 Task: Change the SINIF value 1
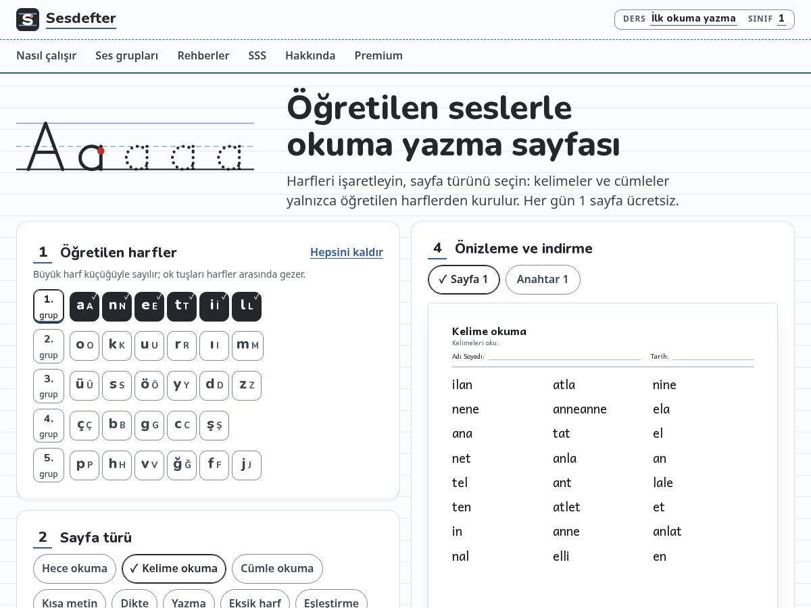click(x=781, y=19)
